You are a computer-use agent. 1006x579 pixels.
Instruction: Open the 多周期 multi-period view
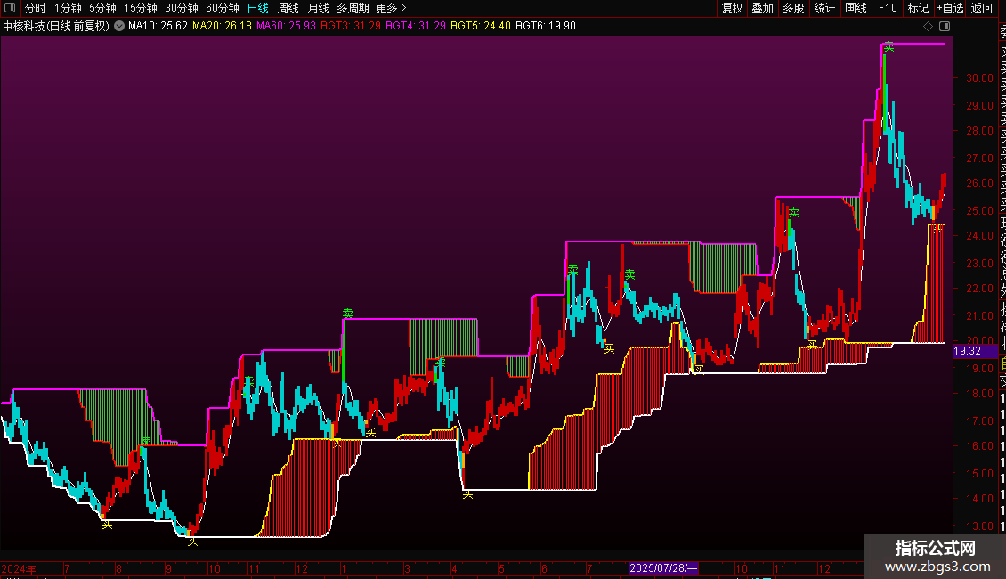point(353,8)
